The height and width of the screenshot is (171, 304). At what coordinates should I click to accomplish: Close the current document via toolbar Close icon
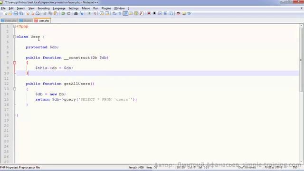click(x=28, y=13)
